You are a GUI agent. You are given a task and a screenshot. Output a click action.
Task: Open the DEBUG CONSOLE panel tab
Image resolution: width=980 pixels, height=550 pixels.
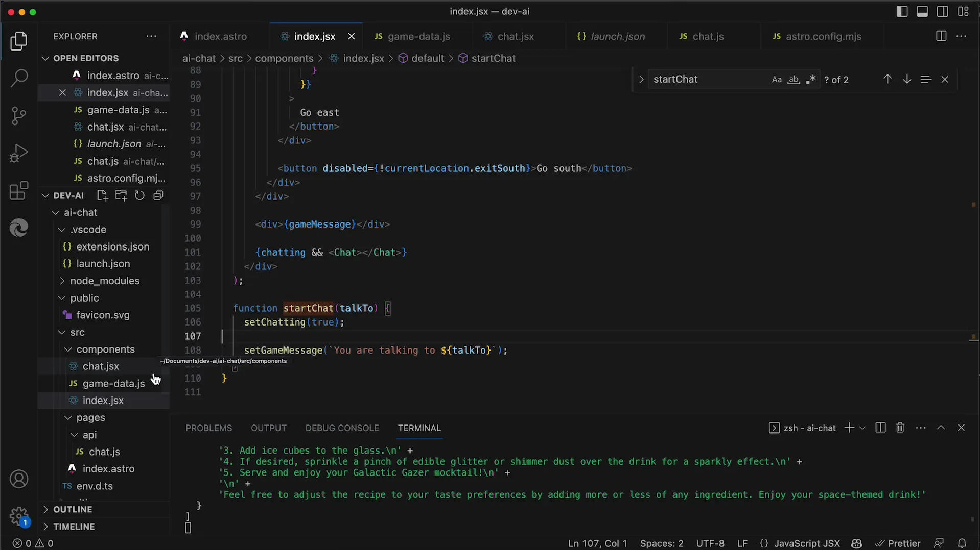coord(342,428)
